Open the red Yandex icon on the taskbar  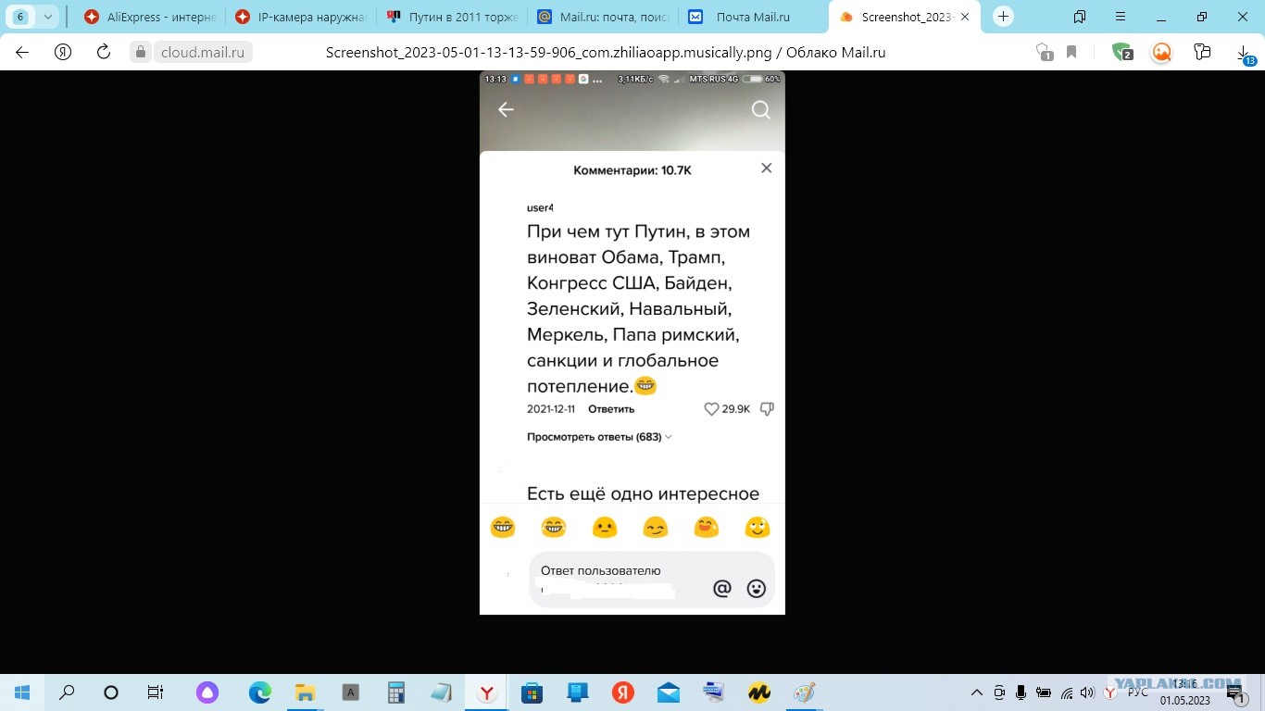pyautogui.click(x=622, y=692)
